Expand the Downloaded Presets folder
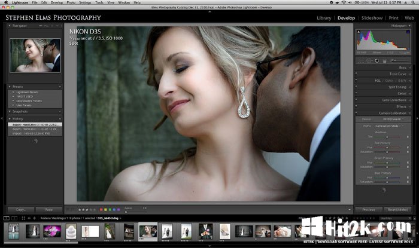 coord(13,101)
